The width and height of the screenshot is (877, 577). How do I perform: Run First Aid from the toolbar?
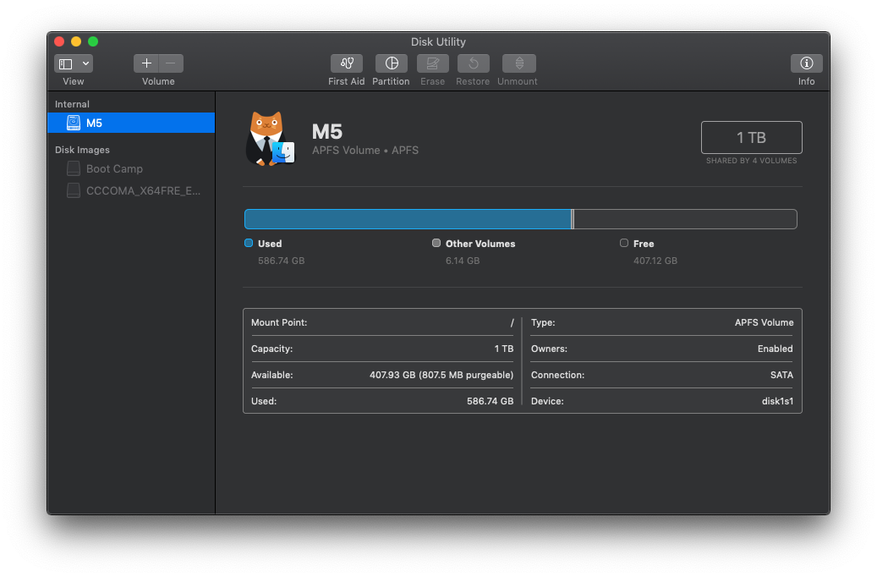coord(347,63)
